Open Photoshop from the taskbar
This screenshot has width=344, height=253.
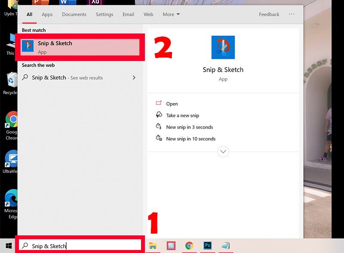pos(207,246)
